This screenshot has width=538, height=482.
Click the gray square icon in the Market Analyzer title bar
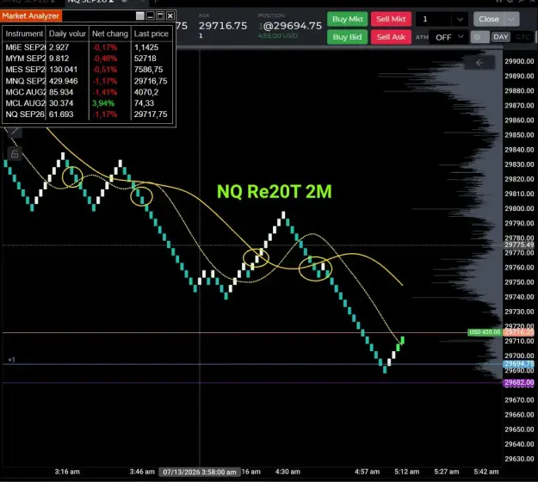click(x=140, y=15)
